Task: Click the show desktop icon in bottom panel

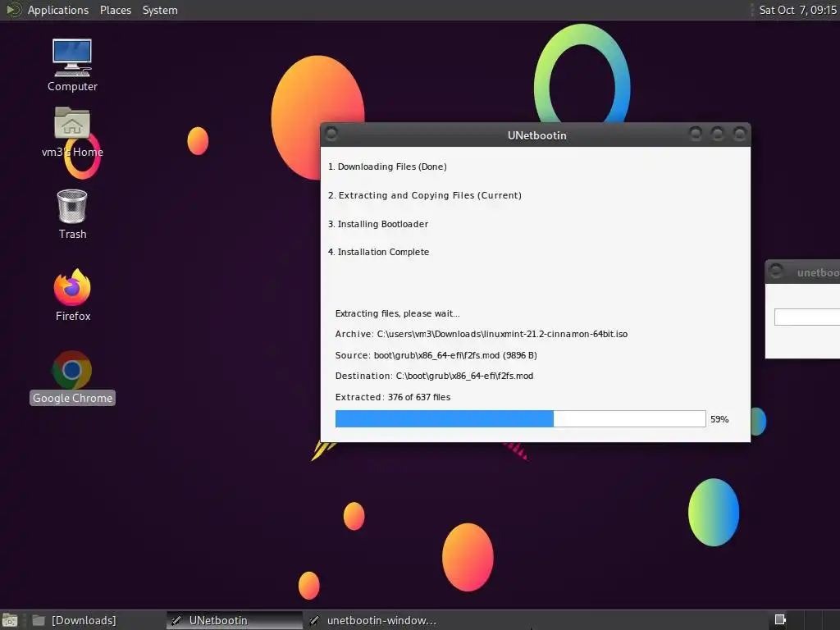Action: point(10,620)
